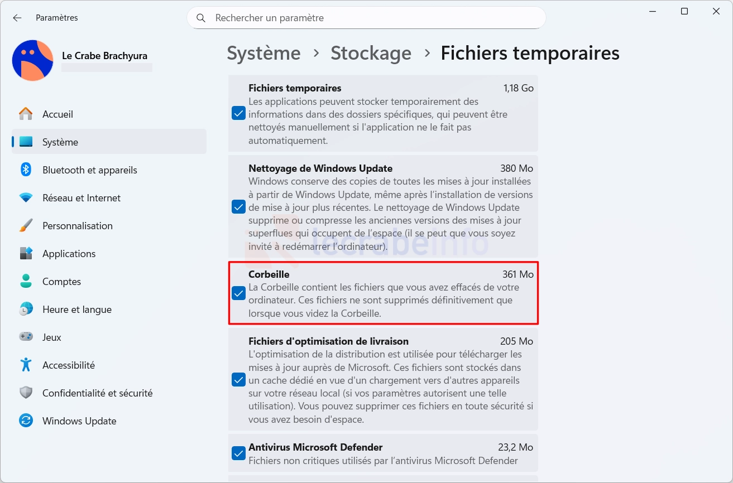Screen dimensions: 733x483
Task: Uncheck Fichiers d'optimisation de livraison checkbox
Action: [x=238, y=380]
